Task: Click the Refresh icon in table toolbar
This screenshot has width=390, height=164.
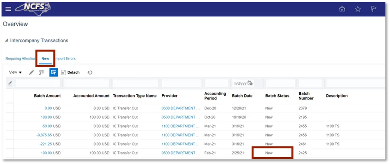Action: coord(90,72)
